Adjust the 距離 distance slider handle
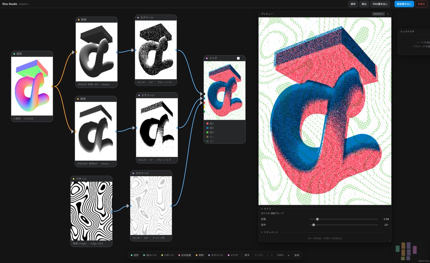430x263 pixels. click(317, 219)
